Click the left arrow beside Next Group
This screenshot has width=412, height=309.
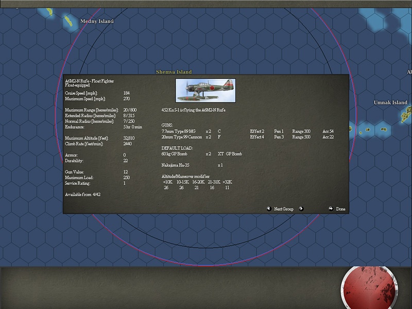(269, 209)
